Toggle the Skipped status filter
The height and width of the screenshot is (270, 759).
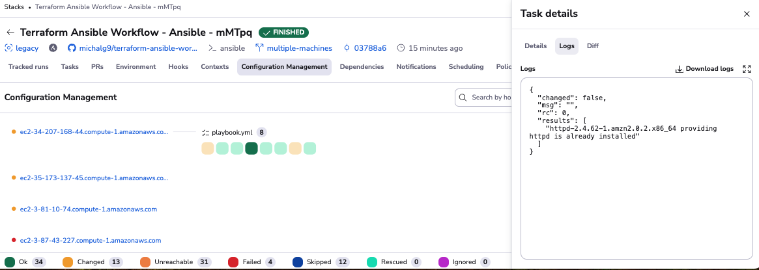point(319,262)
